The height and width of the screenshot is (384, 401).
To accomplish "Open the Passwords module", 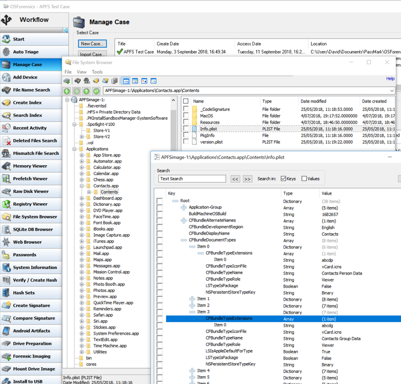I will pos(31,255).
